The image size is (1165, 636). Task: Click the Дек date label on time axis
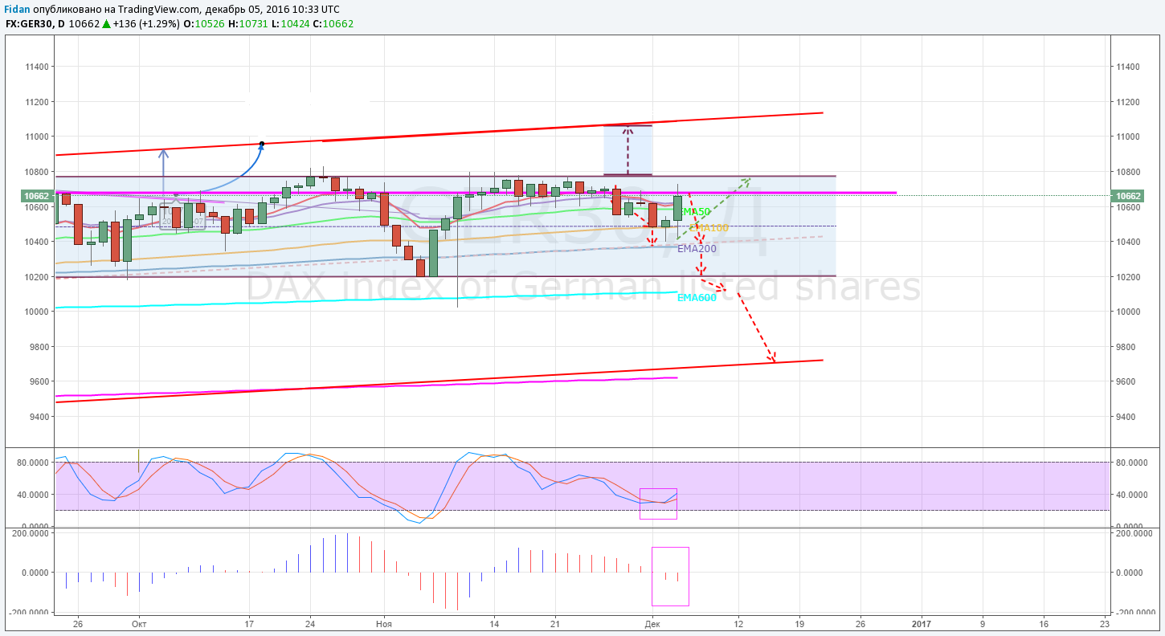click(x=652, y=623)
